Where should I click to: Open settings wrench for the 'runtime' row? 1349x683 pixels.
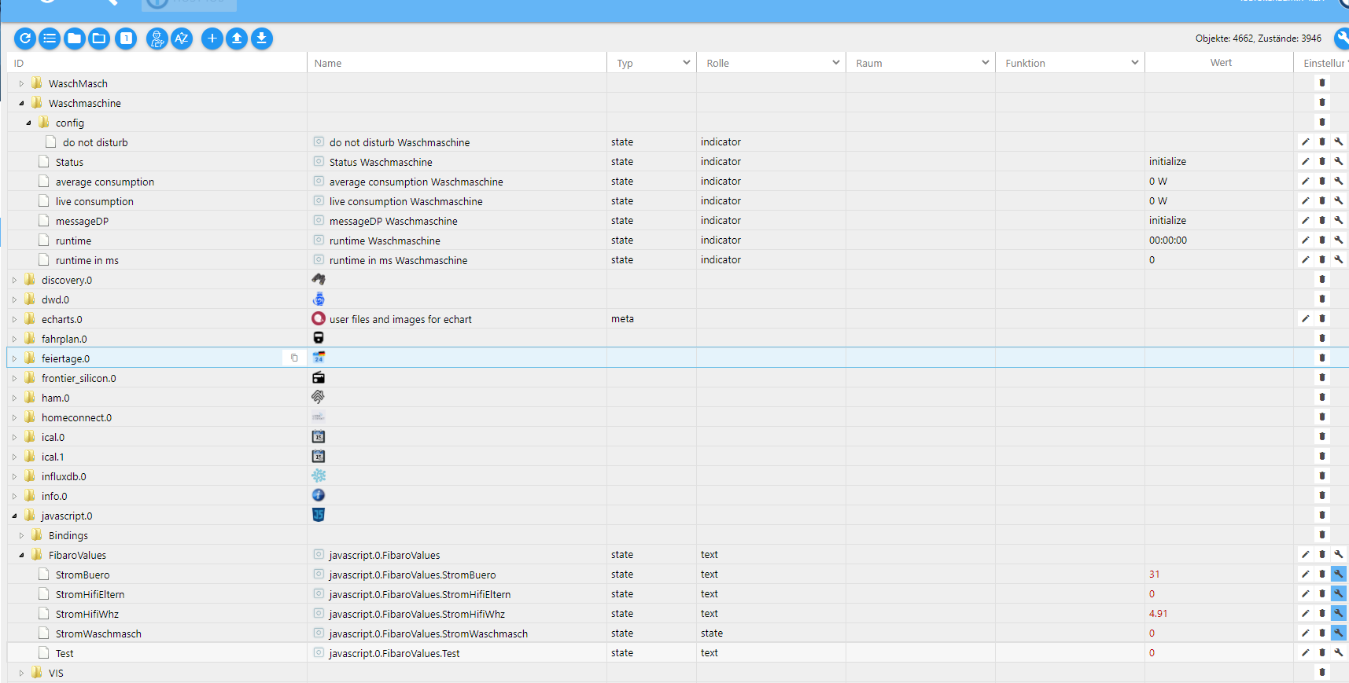(x=1339, y=241)
